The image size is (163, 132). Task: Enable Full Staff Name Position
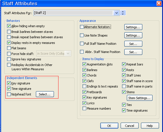[82, 43]
